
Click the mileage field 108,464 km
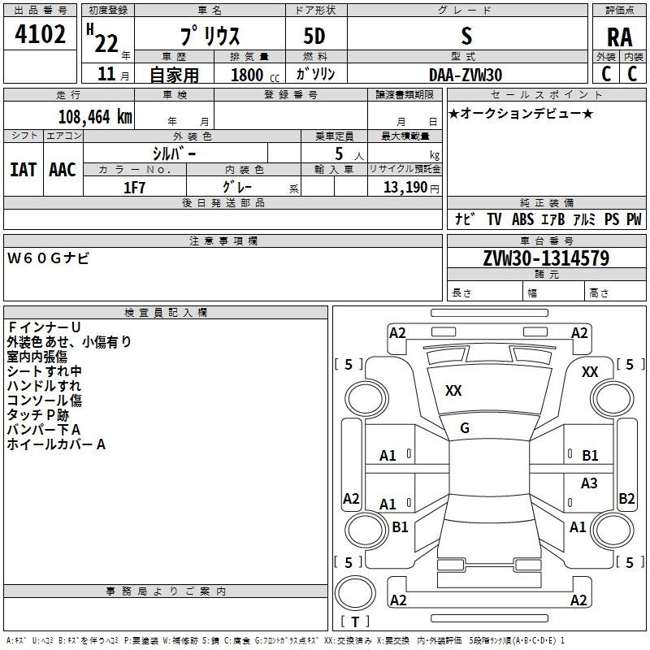point(69,116)
